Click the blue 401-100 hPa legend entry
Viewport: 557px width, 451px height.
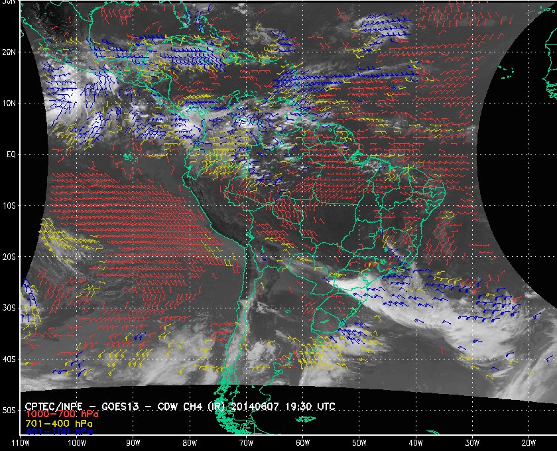58,432
